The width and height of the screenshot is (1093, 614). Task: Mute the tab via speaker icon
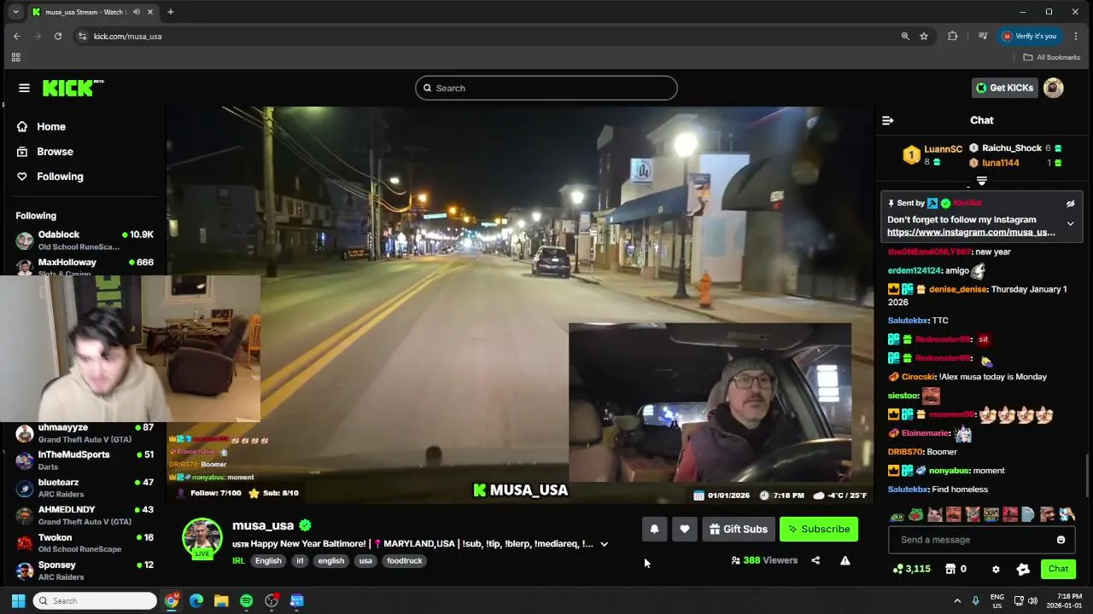[136, 12]
